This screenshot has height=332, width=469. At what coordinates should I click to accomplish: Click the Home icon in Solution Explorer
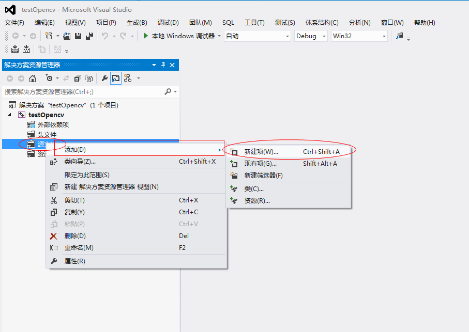(32, 78)
